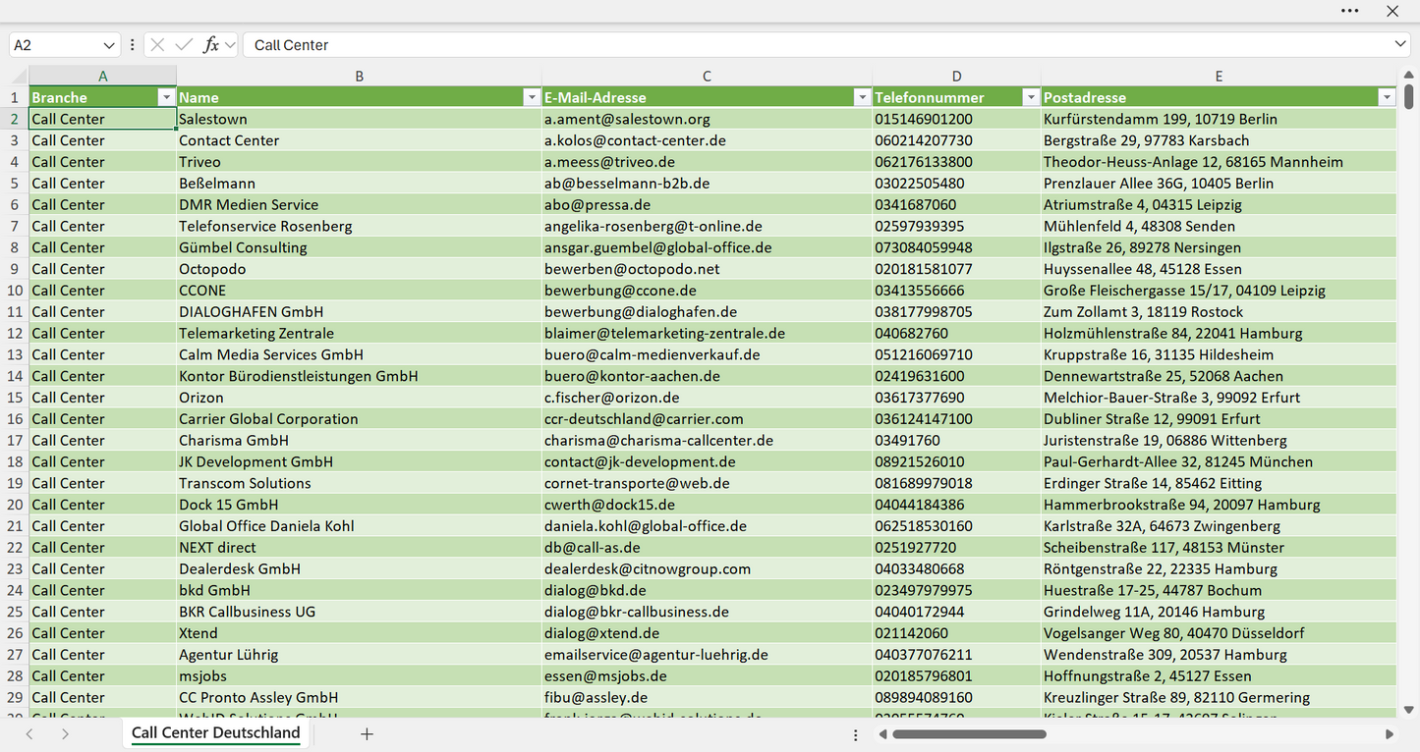Click the formula bar confirm checkmark icon
1420x752 pixels.
183,45
